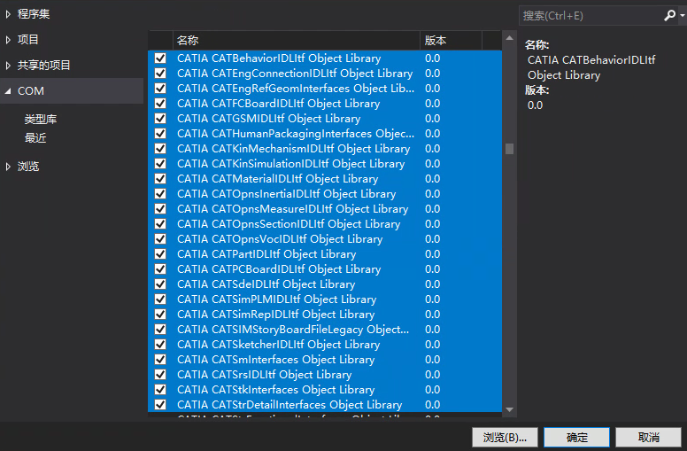
Task: Uncheck CATIA CATFCBoardIDLItf Object Library
Action: [160, 104]
